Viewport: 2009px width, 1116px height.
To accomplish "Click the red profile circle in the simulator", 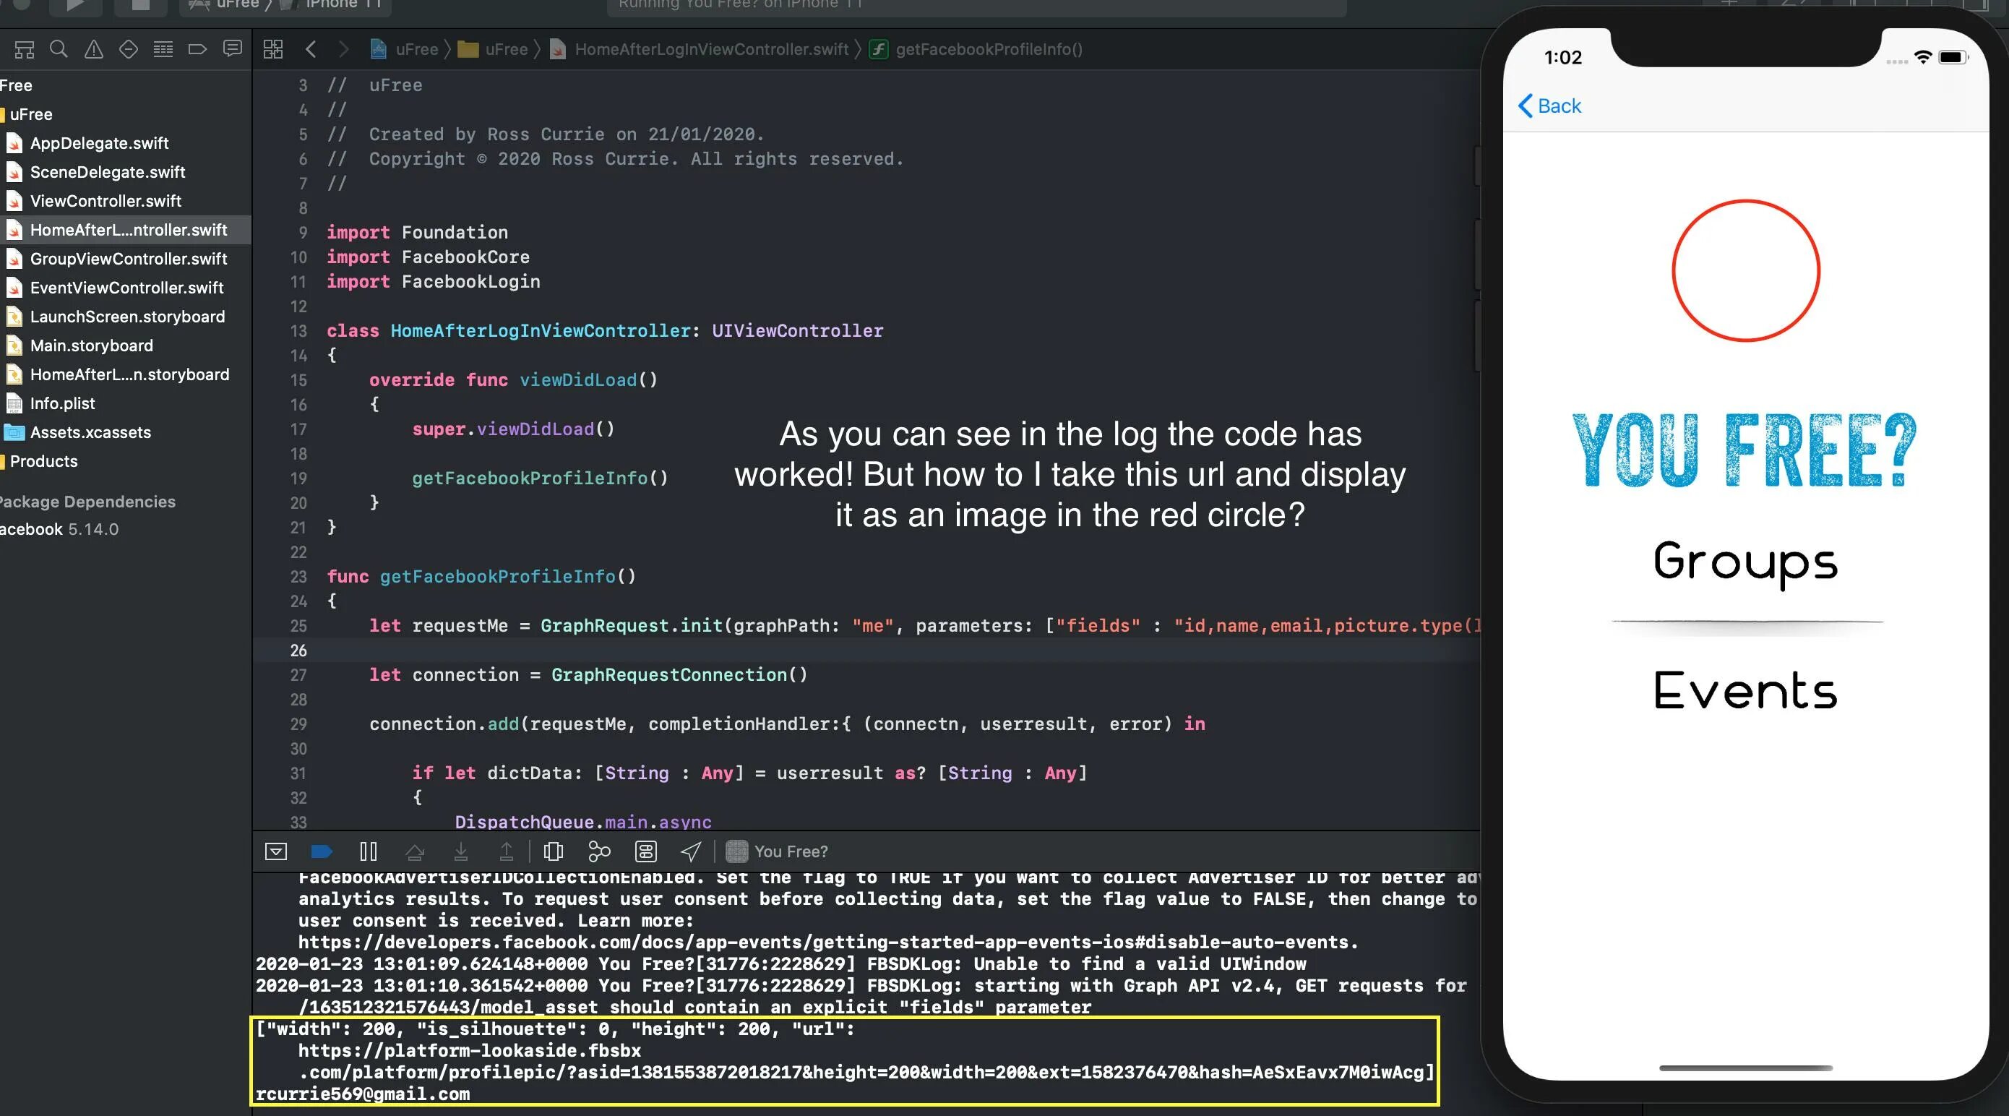I will tap(1745, 270).
